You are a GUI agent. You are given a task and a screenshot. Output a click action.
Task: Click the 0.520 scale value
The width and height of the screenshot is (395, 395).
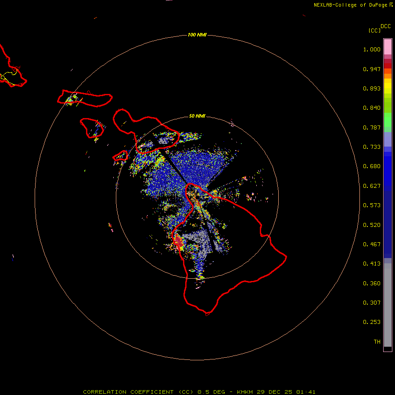(x=372, y=225)
